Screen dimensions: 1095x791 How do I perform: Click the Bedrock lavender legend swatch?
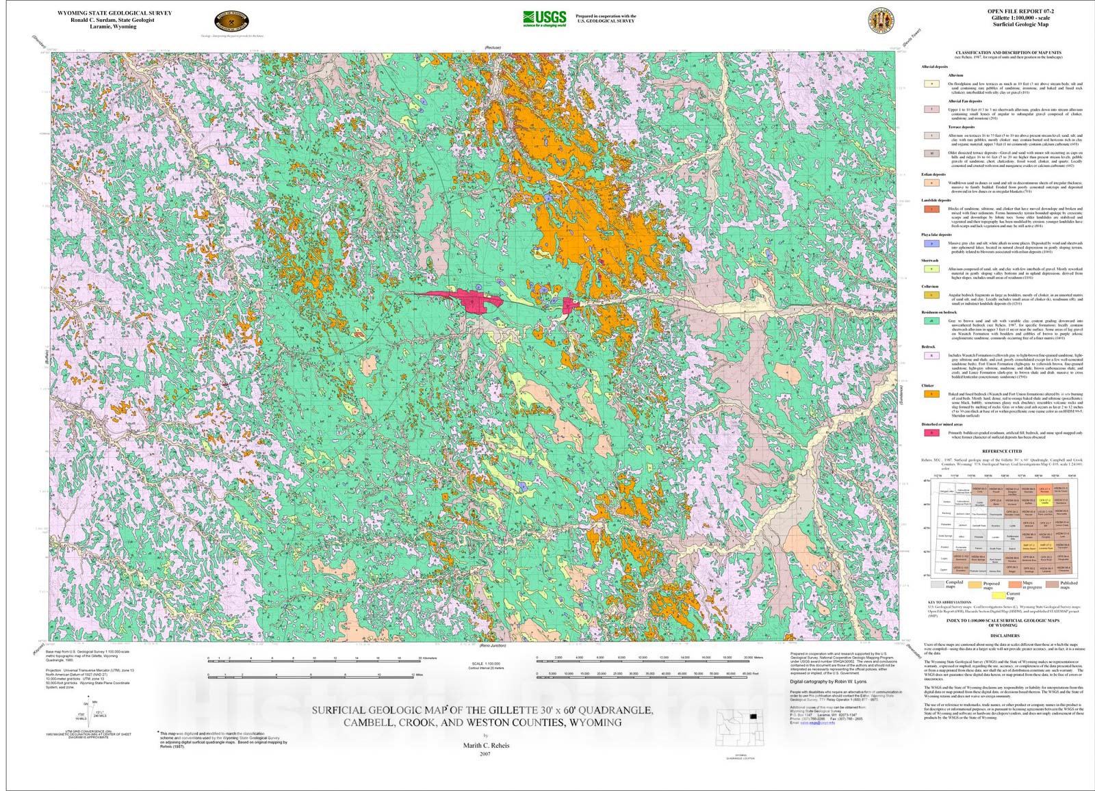click(x=931, y=356)
